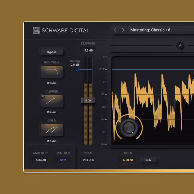The height and width of the screenshot is (194, 194).
Task: Select the Gold curve thumbnail
Action: pos(52,130)
